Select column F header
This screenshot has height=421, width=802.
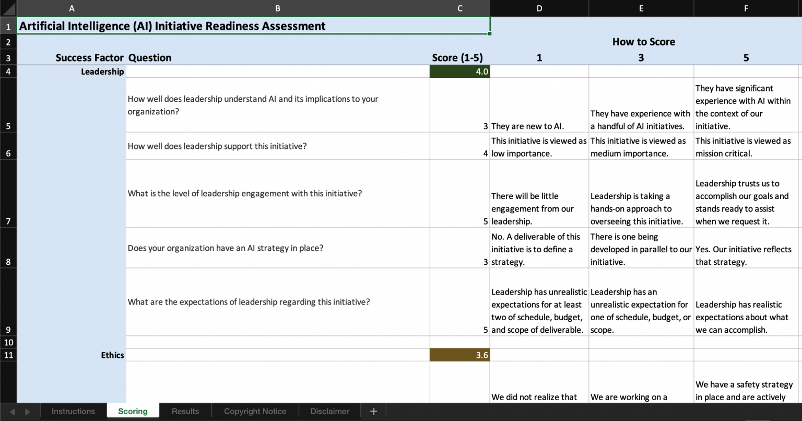(x=746, y=8)
